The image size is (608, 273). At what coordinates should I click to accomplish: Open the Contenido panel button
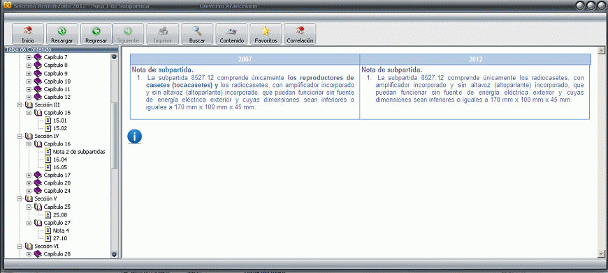point(231,33)
